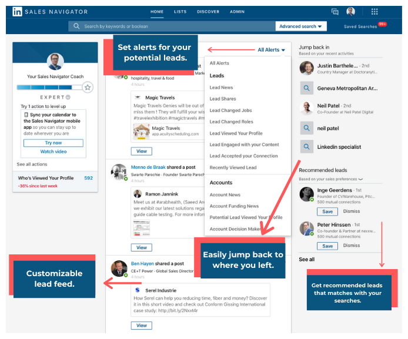The width and height of the screenshot is (408, 339).
Task: Select 'Lead Accepted your Connection'
Action: click(x=243, y=156)
